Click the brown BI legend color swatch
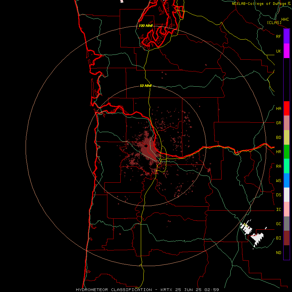292x292 pixels. click(x=286, y=238)
